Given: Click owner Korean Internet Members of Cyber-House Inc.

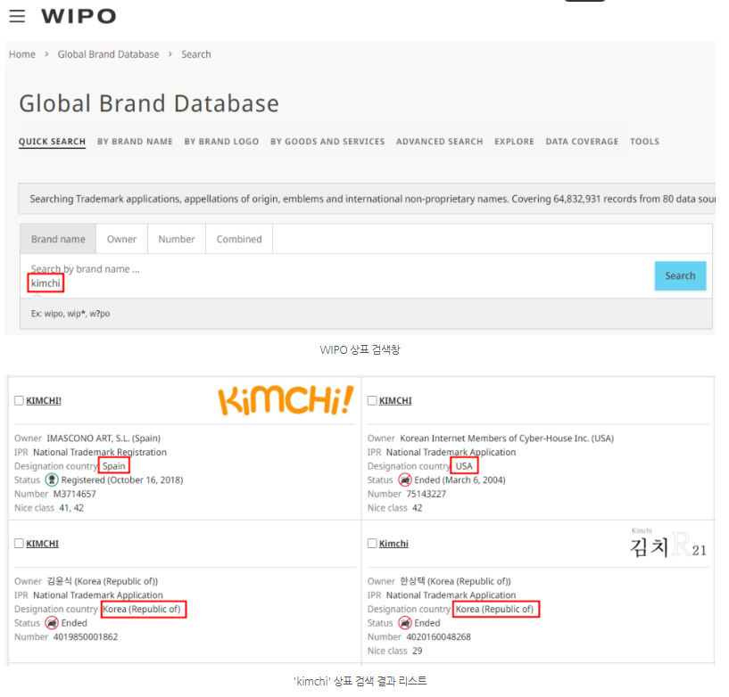Looking at the screenshot, I should pyautogui.click(x=507, y=439).
